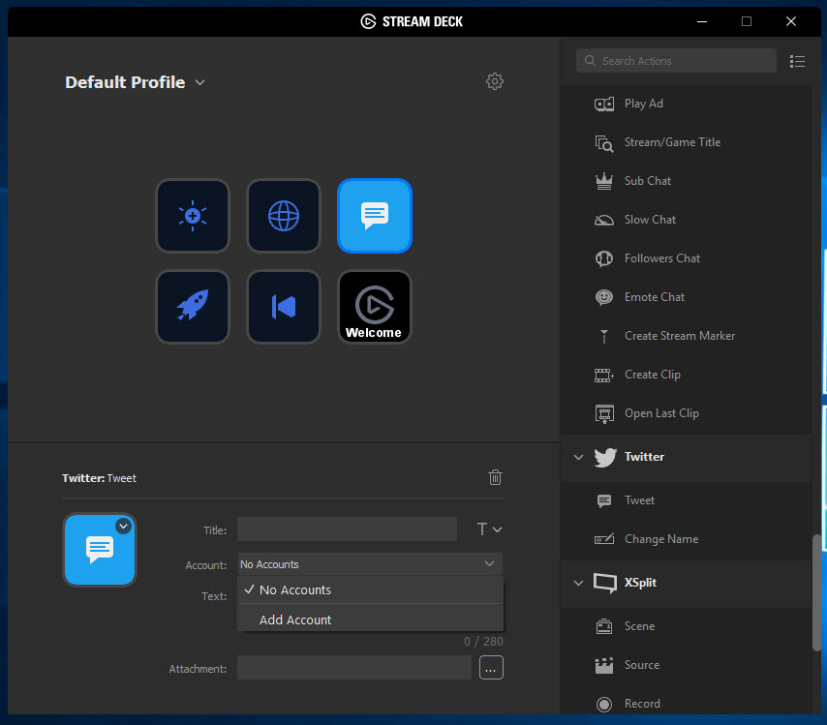Click the Followers Chat icon
827x725 pixels.
click(604, 258)
